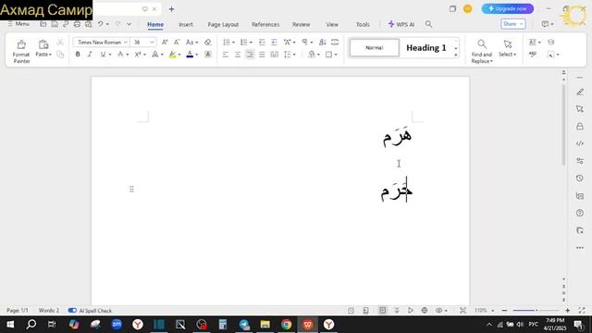Increase font size with A+ icon

(x=165, y=43)
